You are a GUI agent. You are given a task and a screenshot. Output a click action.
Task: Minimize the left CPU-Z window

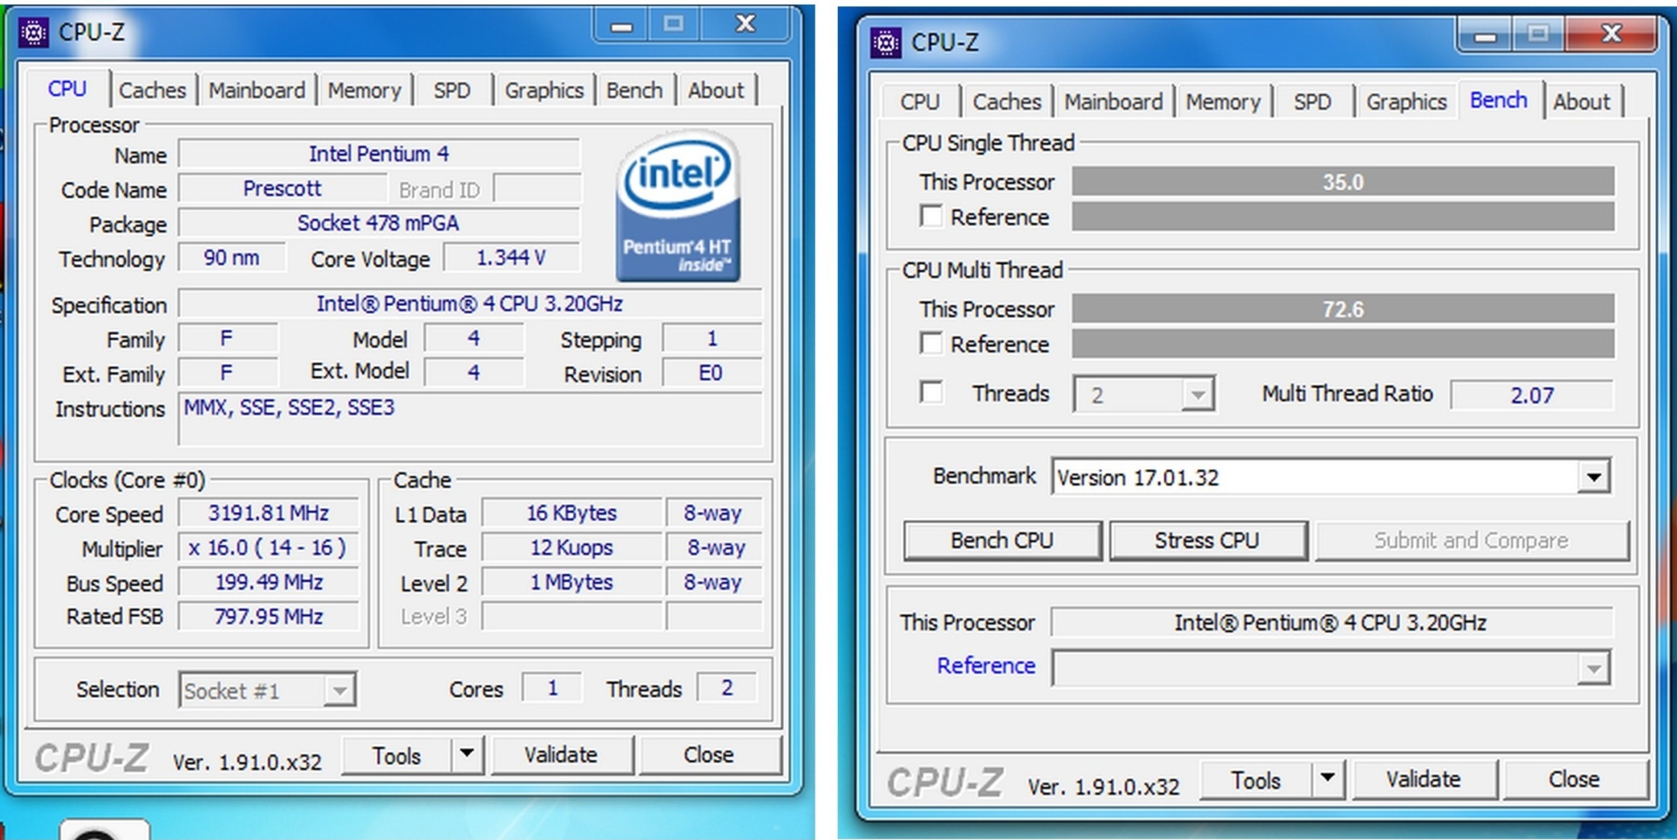click(621, 26)
